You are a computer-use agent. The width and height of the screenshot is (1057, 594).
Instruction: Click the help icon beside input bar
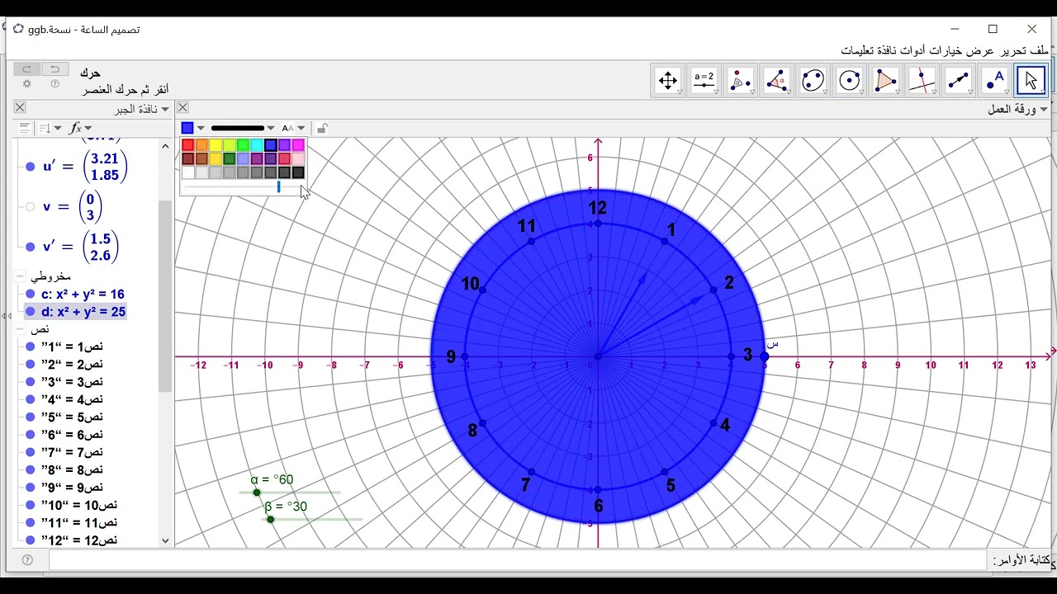pos(27,560)
